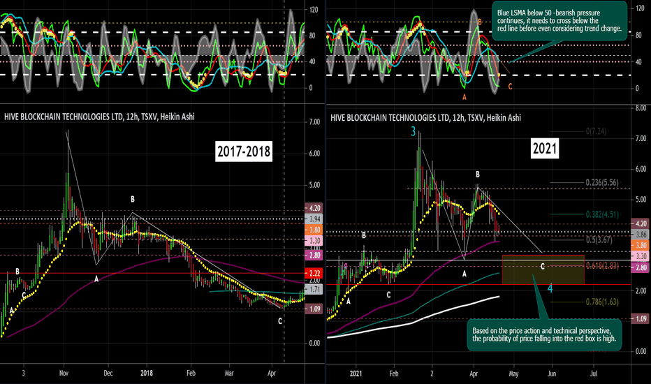
Task: Select the callout about price falling into red box
Action: (544, 334)
